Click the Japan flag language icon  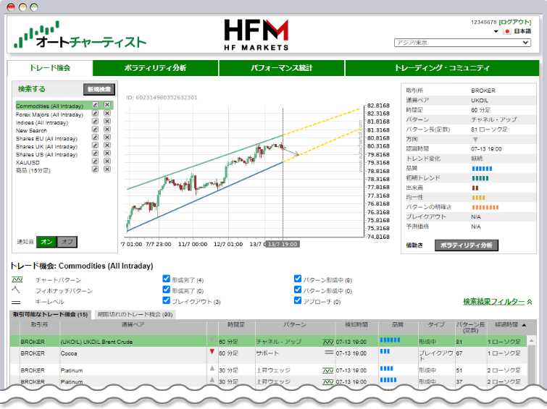click(x=507, y=32)
